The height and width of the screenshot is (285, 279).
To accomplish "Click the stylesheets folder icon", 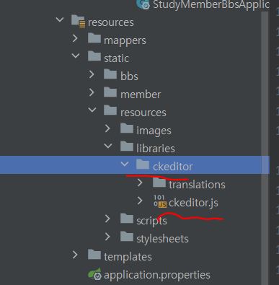I will (127, 237).
